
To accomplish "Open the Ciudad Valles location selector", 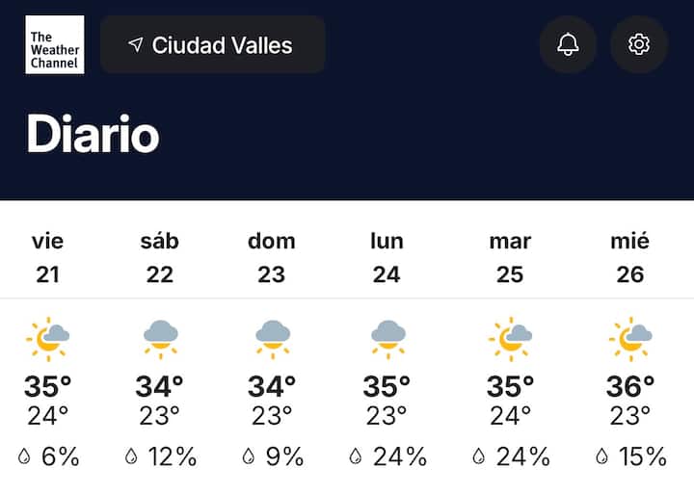I will pyautogui.click(x=213, y=44).
